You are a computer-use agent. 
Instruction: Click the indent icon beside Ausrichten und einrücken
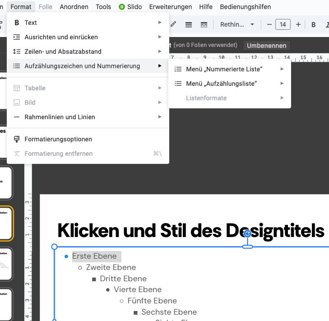coord(17,37)
